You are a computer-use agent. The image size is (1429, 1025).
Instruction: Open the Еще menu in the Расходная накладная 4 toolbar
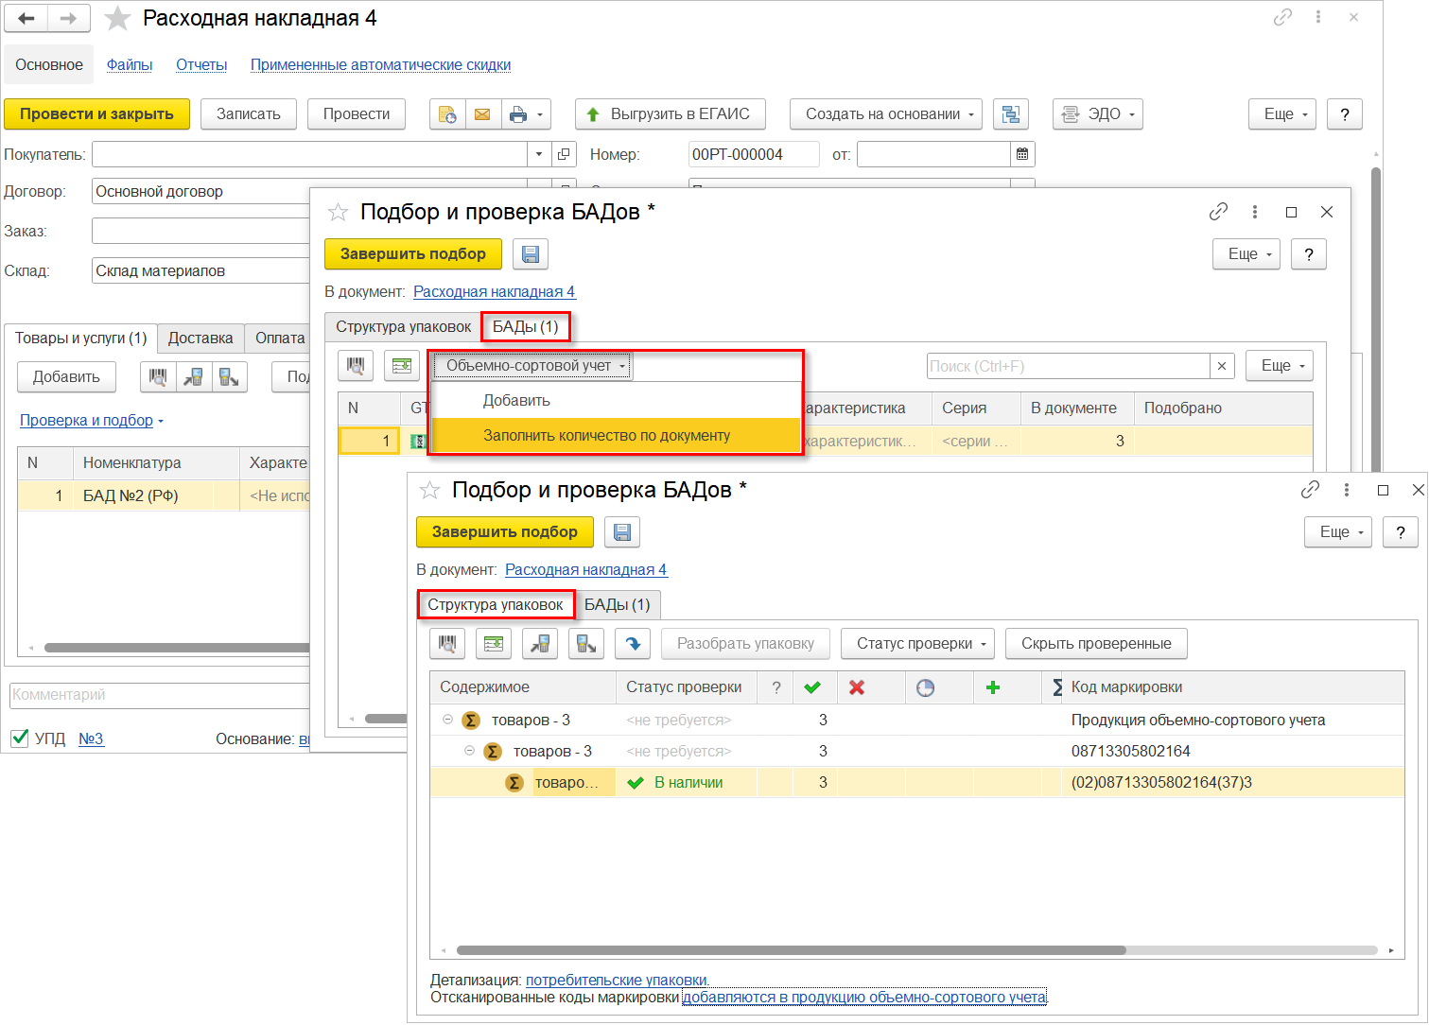coord(1282,114)
